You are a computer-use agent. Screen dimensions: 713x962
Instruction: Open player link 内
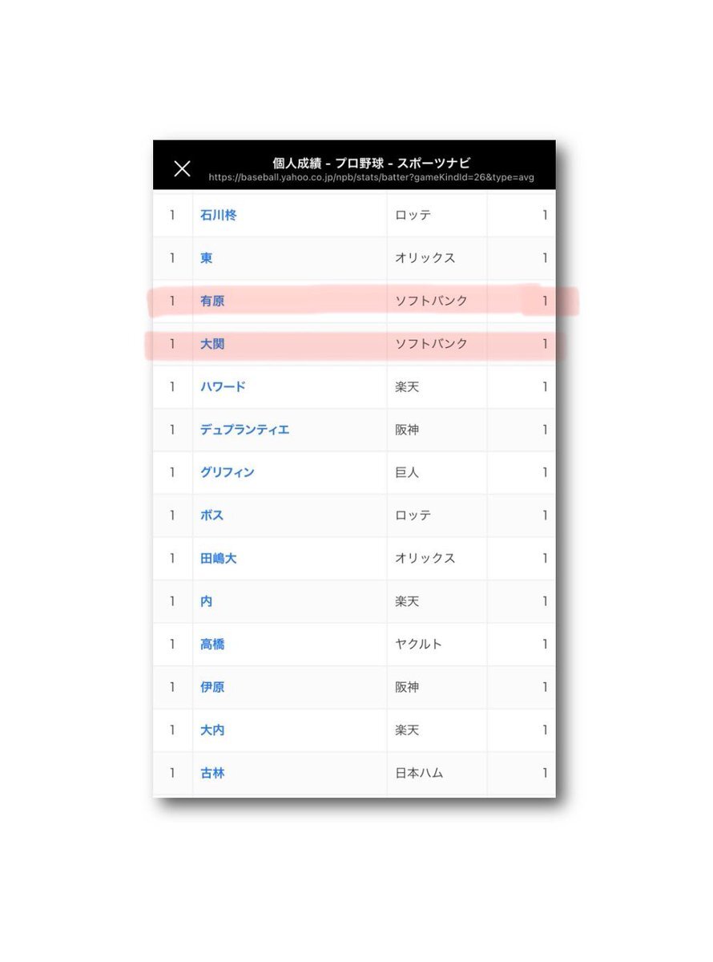(206, 601)
